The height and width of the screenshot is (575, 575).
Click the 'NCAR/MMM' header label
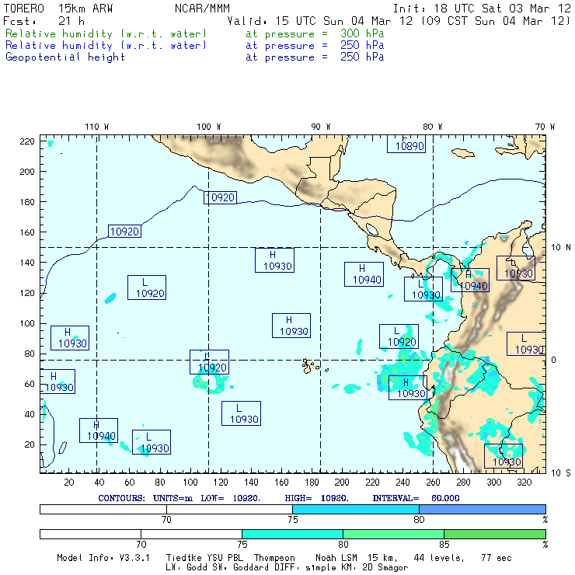tap(203, 9)
